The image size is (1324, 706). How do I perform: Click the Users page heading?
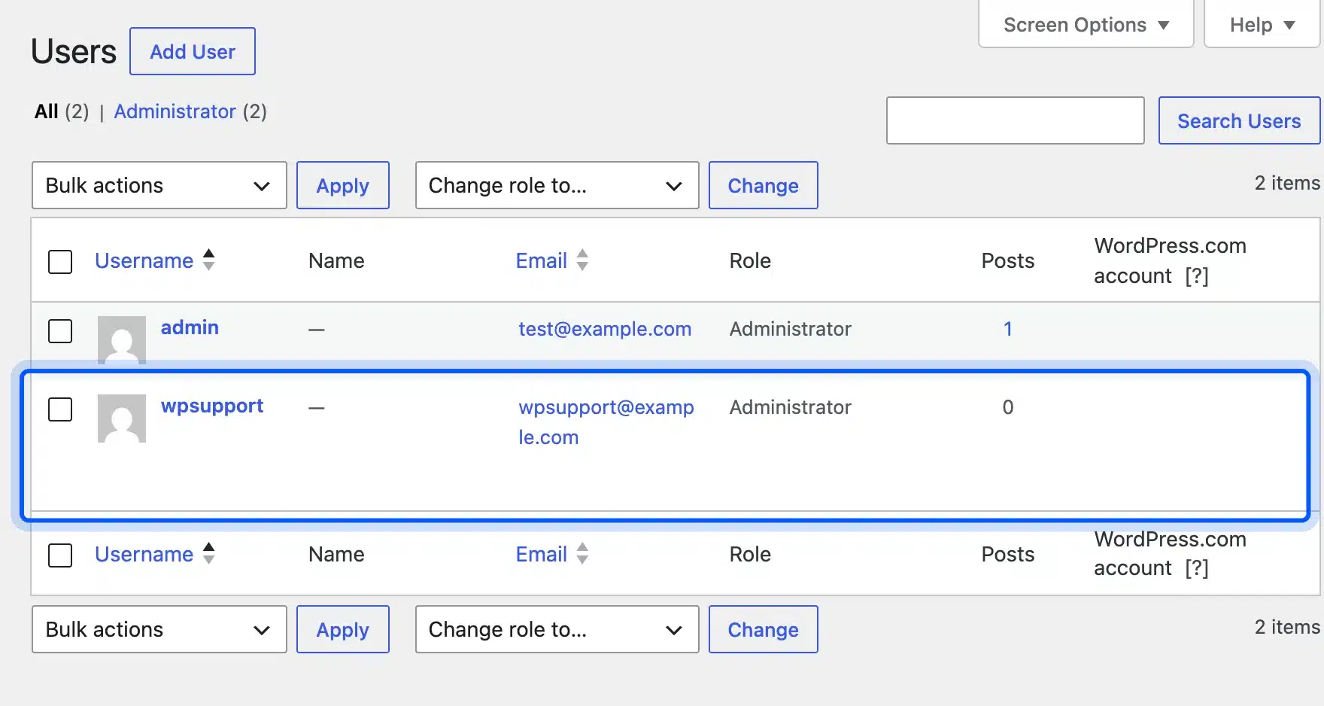pos(74,52)
